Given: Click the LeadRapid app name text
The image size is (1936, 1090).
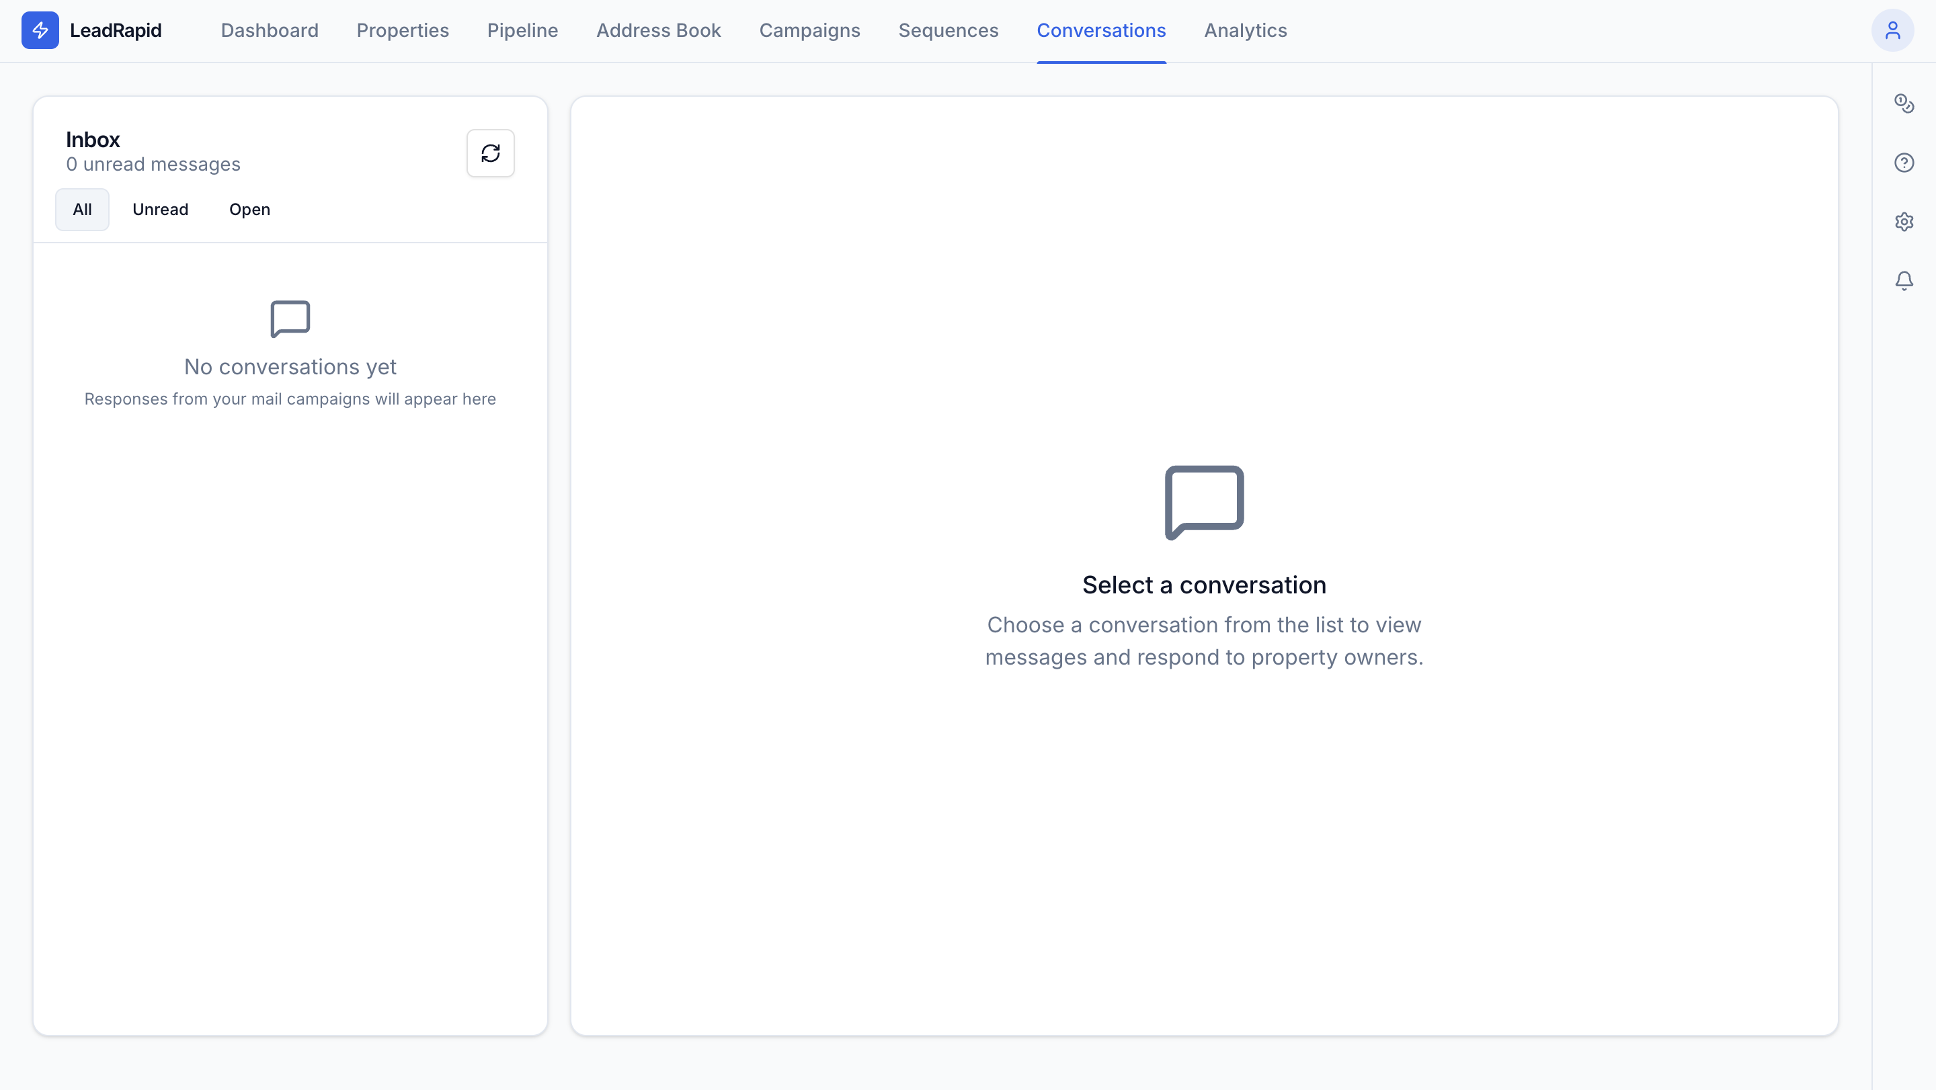Looking at the screenshot, I should coord(115,30).
